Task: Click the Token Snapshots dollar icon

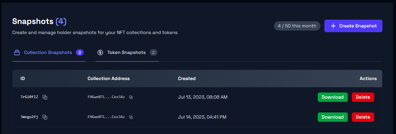Action: (x=100, y=53)
